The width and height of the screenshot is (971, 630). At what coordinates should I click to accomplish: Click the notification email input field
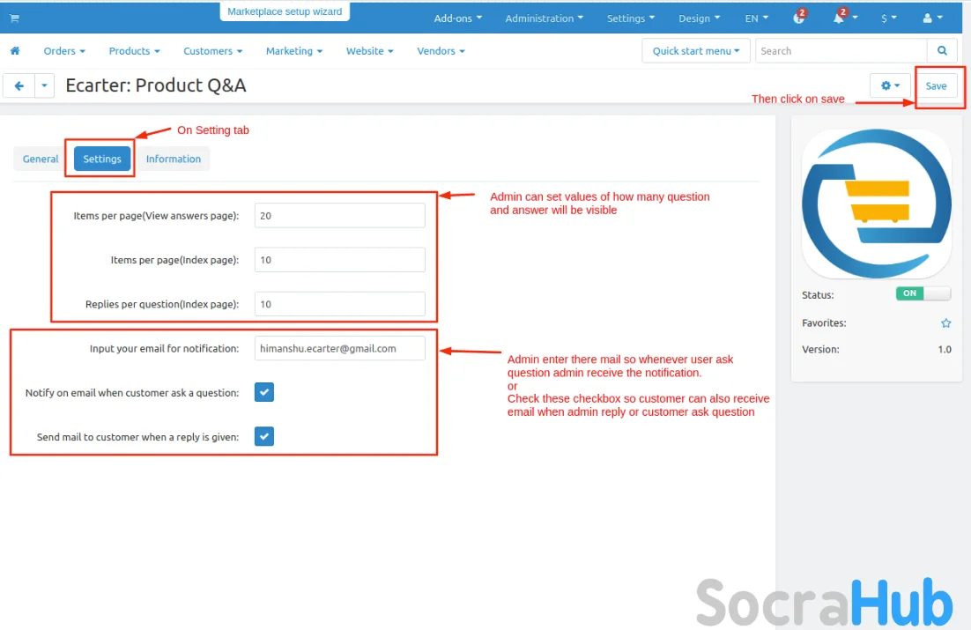coord(339,348)
